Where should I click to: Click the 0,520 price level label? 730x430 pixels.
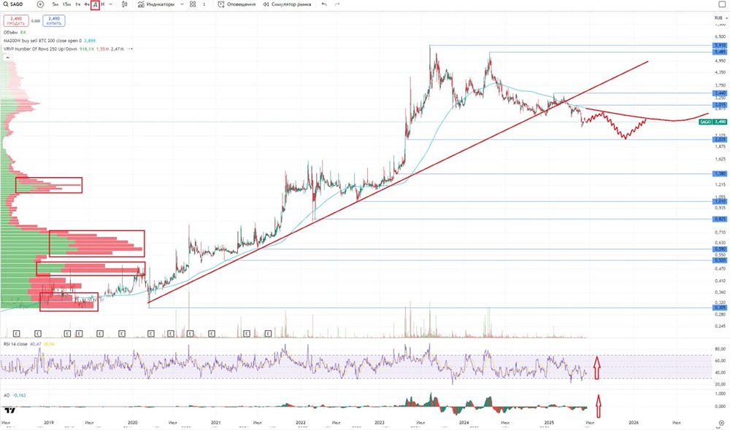pos(720,260)
